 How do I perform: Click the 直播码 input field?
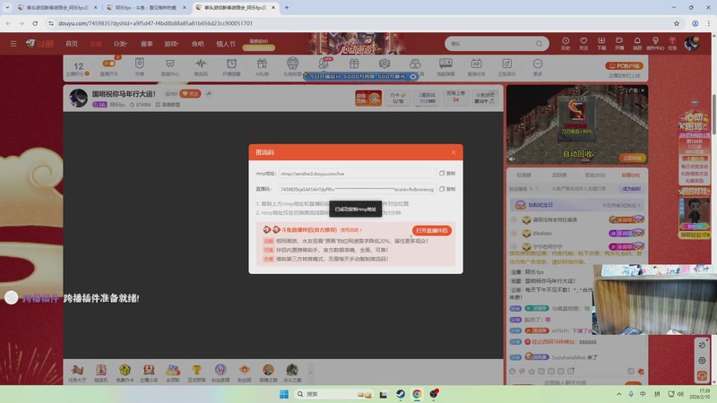357,189
